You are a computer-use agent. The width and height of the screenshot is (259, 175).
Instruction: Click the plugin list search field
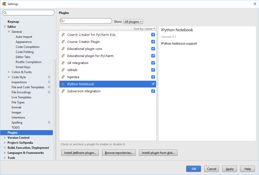pyautogui.click(x=86, y=21)
